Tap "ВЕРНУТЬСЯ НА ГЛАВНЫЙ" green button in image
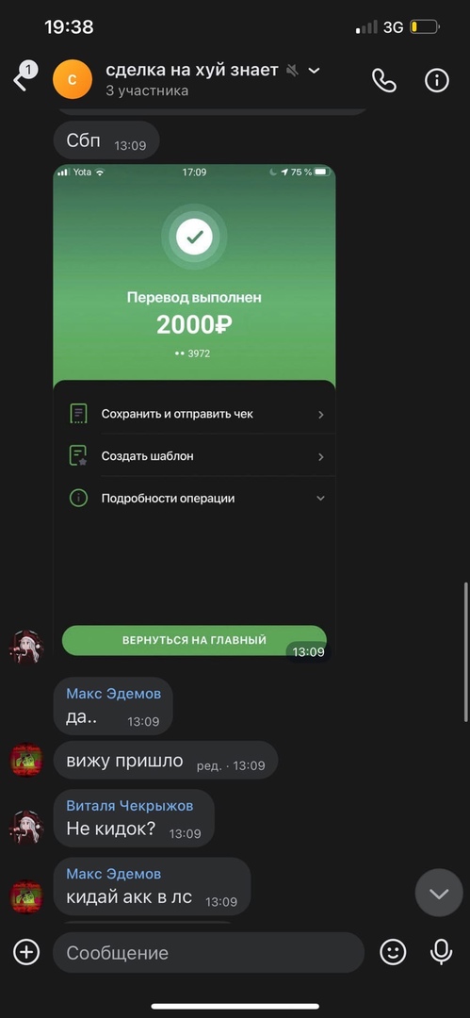This screenshot has height=1018, width=470. click(x=194, y=640)
